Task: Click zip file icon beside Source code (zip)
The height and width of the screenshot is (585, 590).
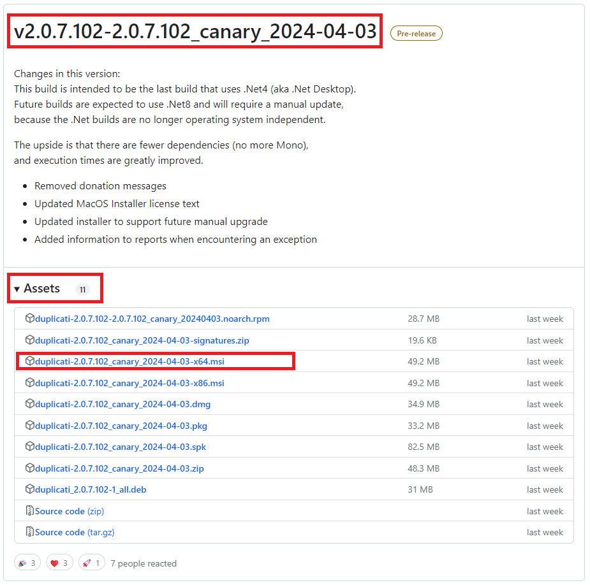Action: [30, 510]
